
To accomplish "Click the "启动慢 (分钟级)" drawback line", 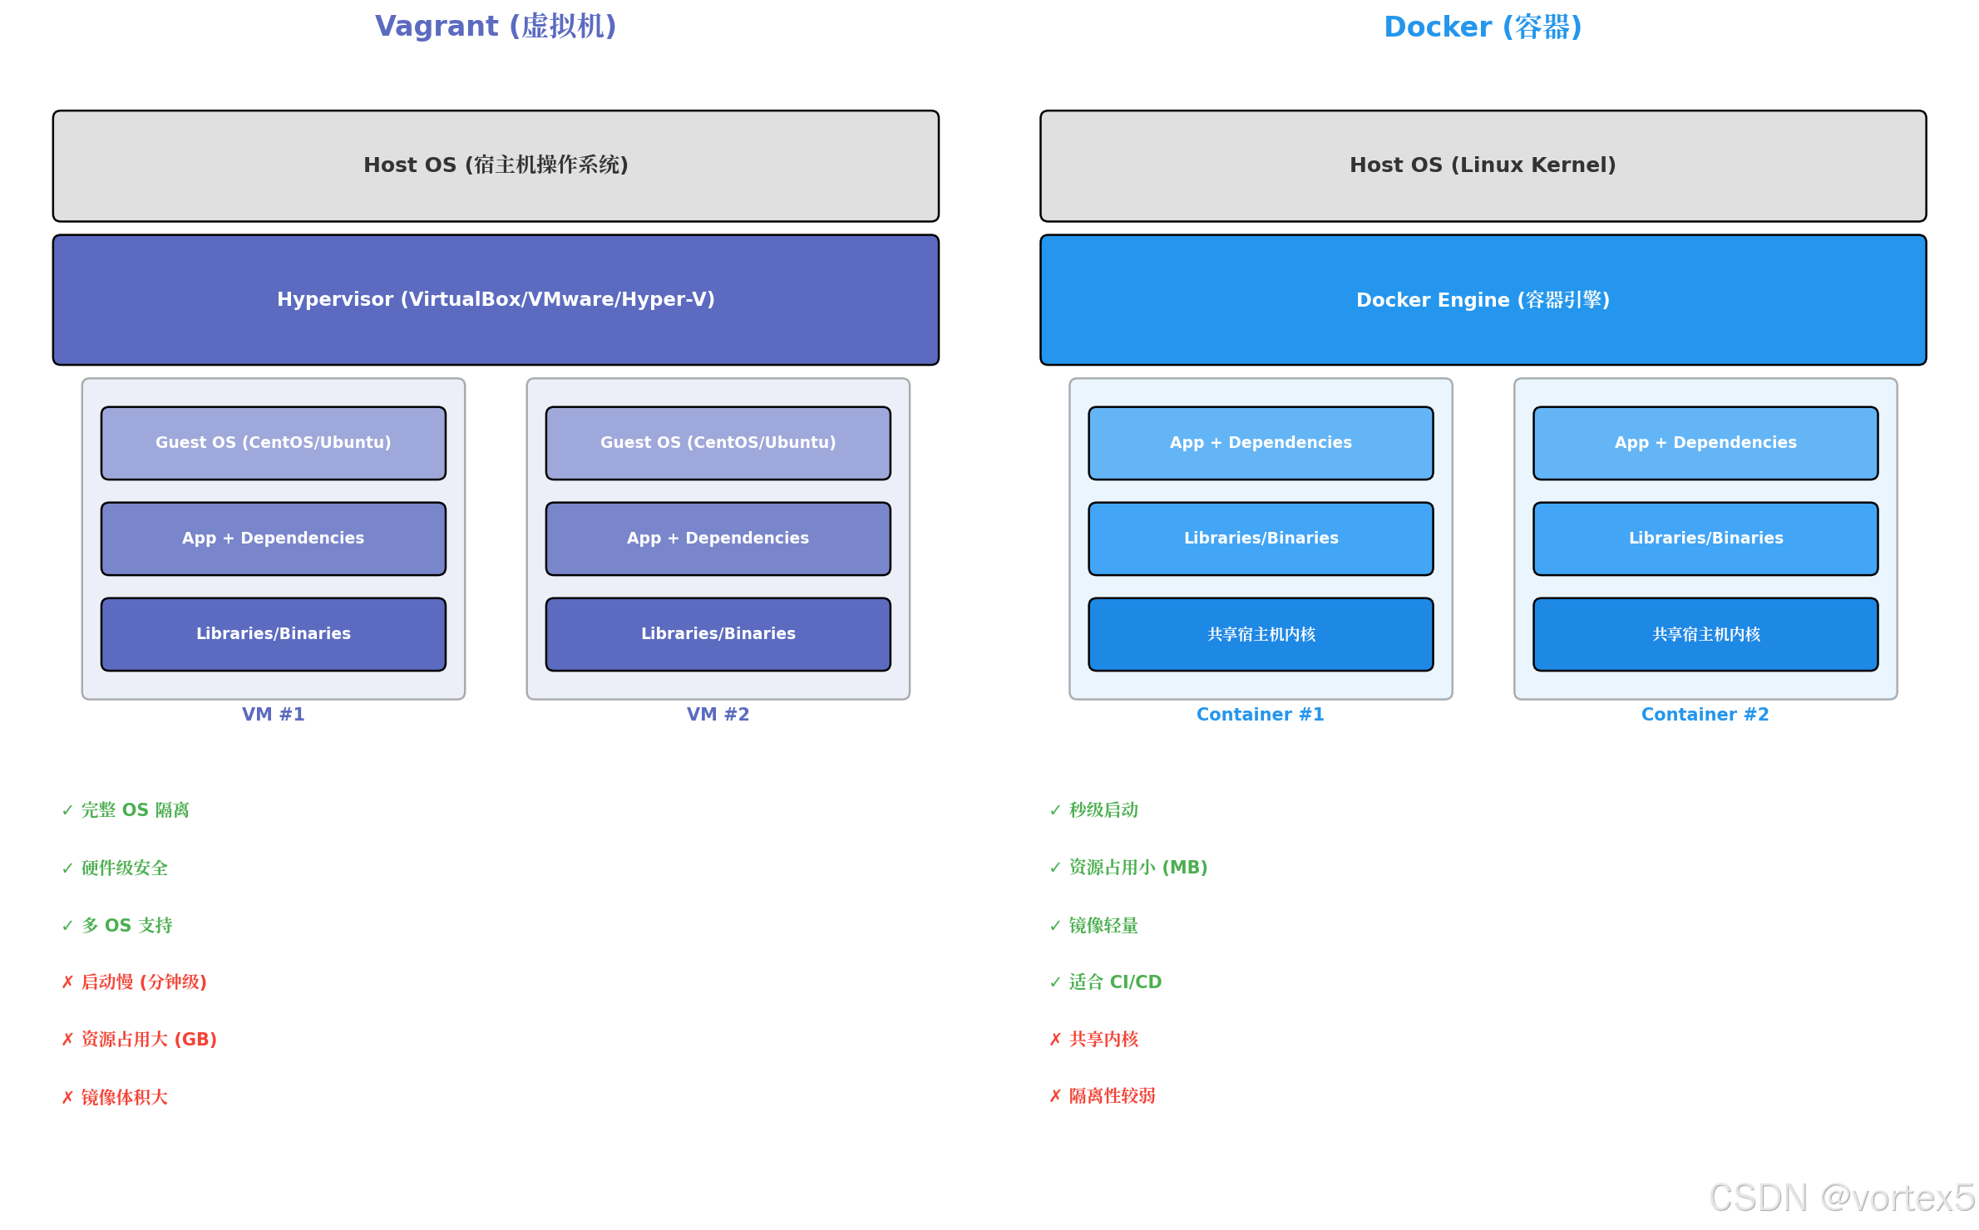I will click(x=134, y=982).
